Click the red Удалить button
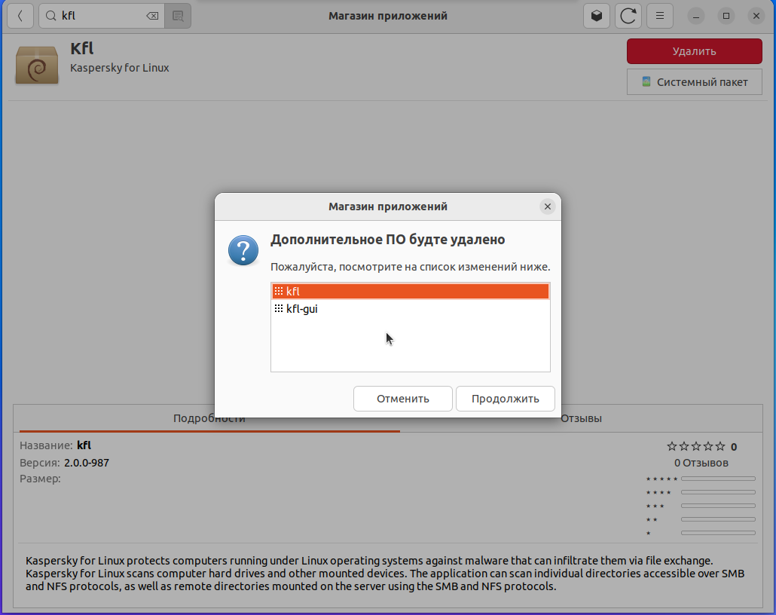 [695, 51]
